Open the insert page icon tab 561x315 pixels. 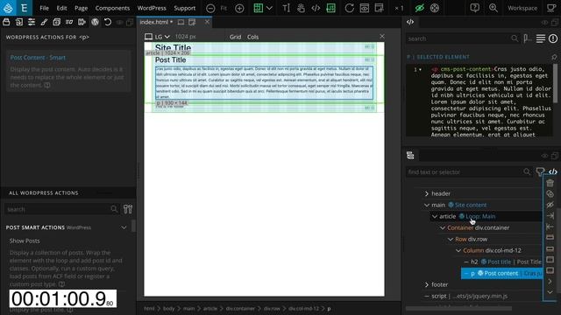pyautogui.click(x=19, y=22)
